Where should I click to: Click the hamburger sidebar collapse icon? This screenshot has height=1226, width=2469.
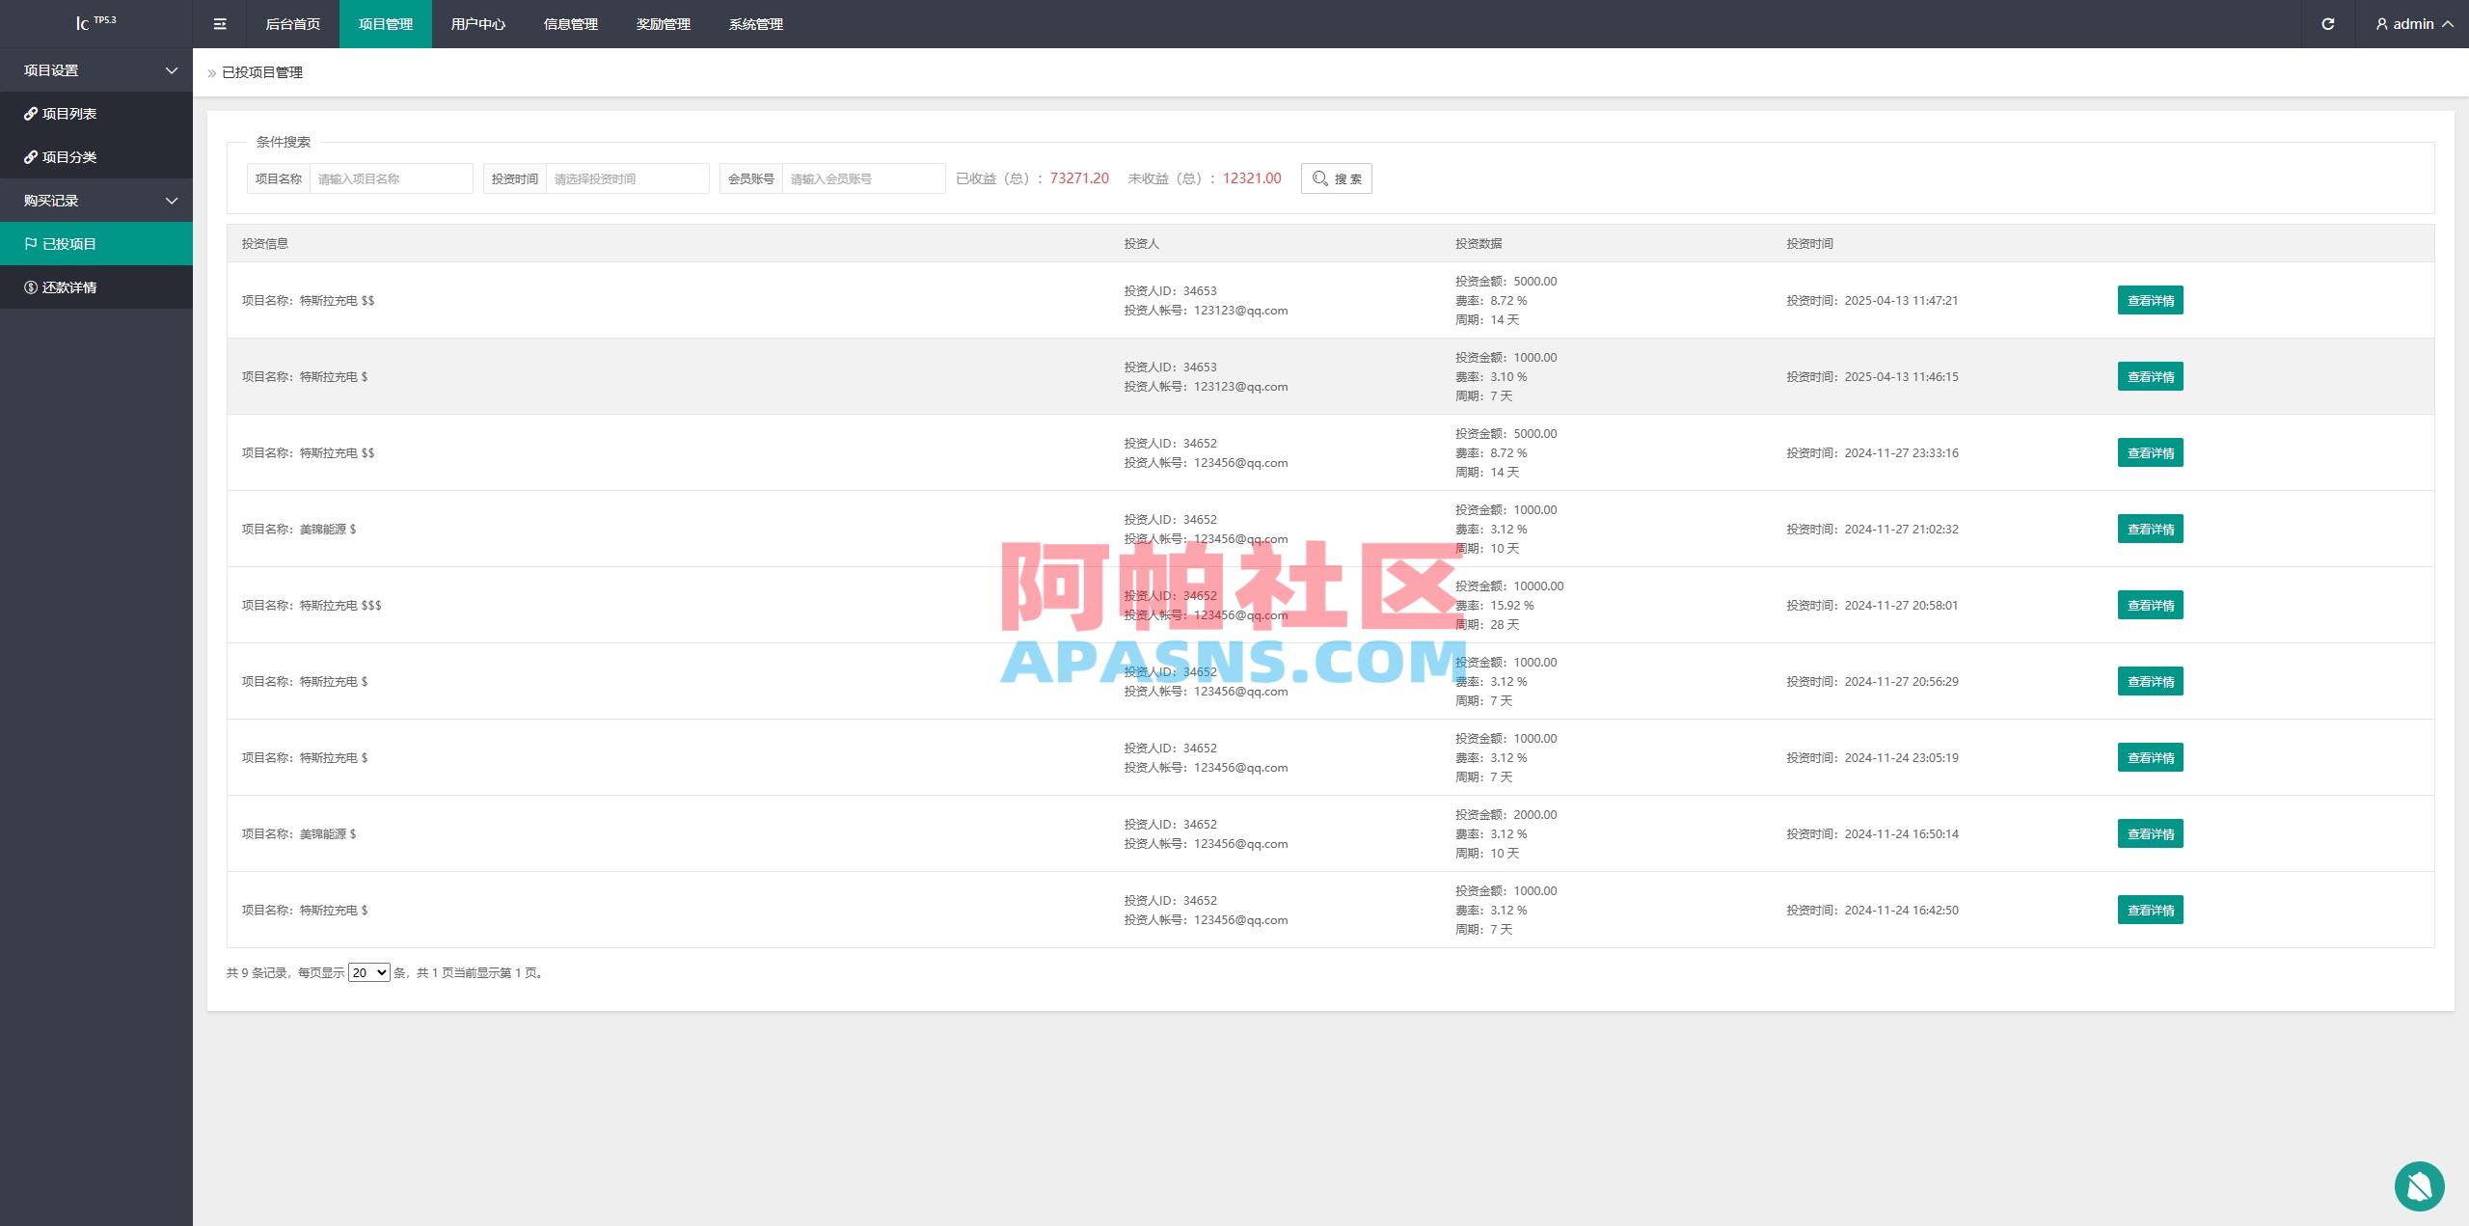(x=220, y=24)
